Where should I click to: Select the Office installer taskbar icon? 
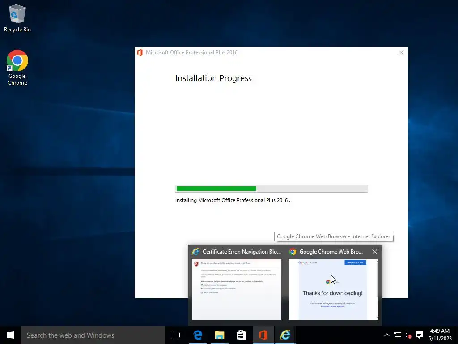pyautogui.click(x=263, y=335)
